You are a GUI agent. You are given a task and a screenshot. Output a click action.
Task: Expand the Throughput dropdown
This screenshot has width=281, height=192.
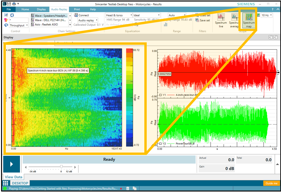(x=26, y=25)
